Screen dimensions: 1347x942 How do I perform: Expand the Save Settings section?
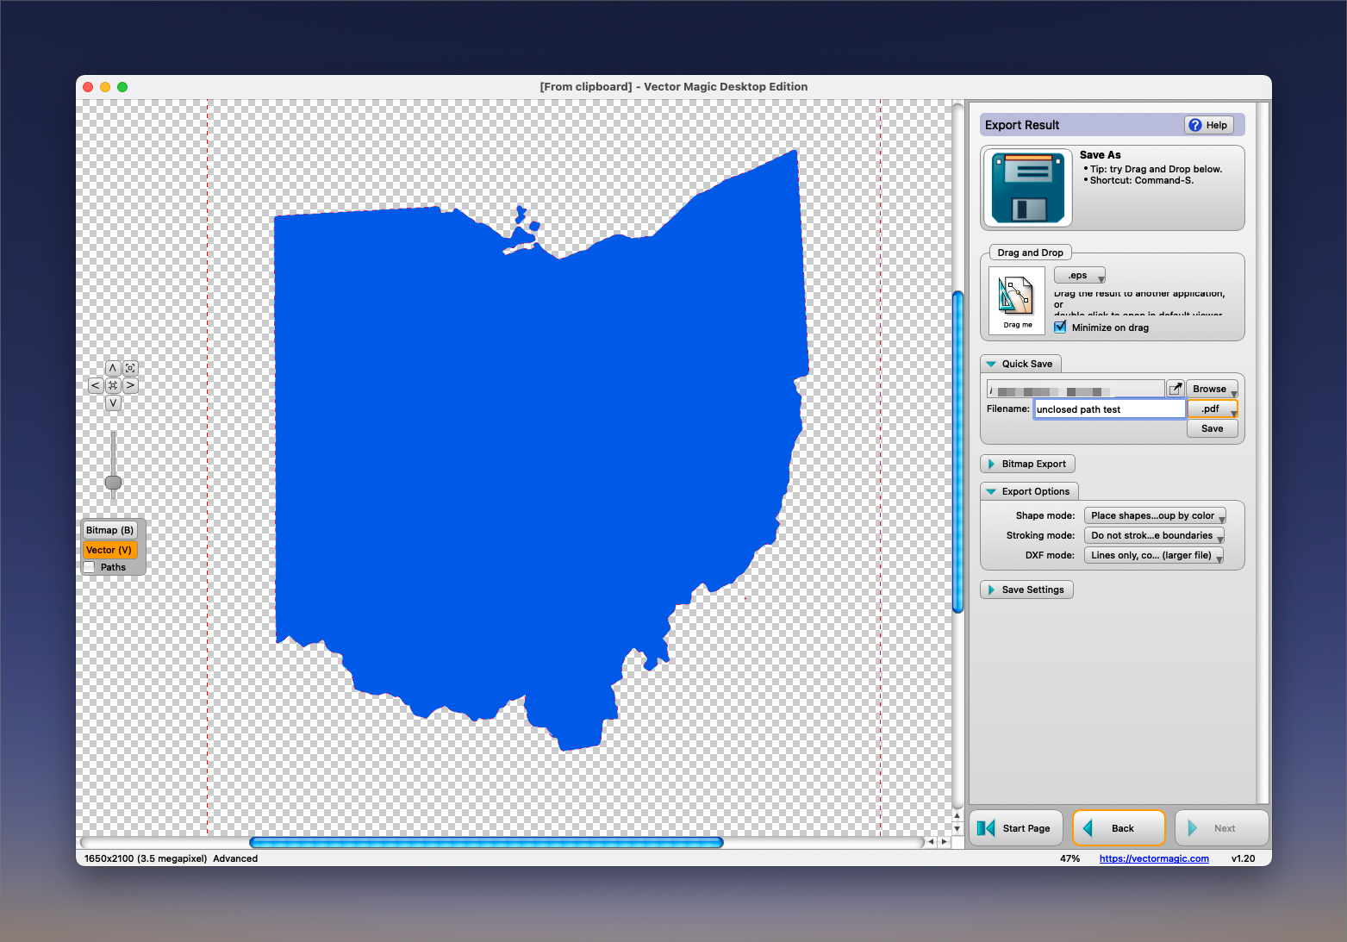point(1026,590)
